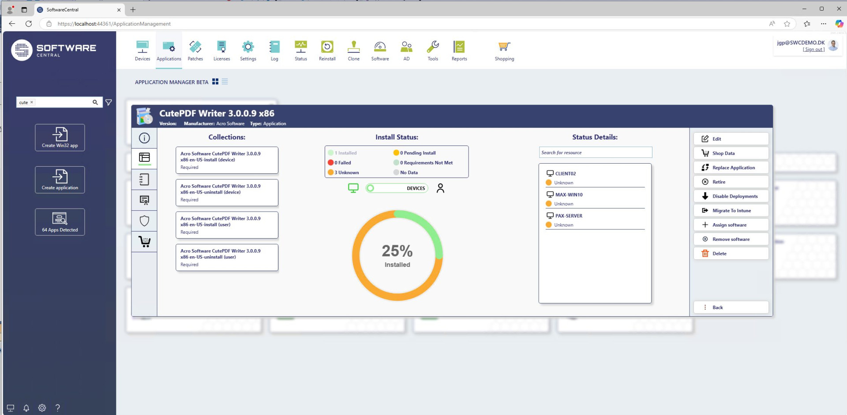Select the green device monitor icon
The image size is (847, 415).
pyautogui.click(x=353, y=188)
